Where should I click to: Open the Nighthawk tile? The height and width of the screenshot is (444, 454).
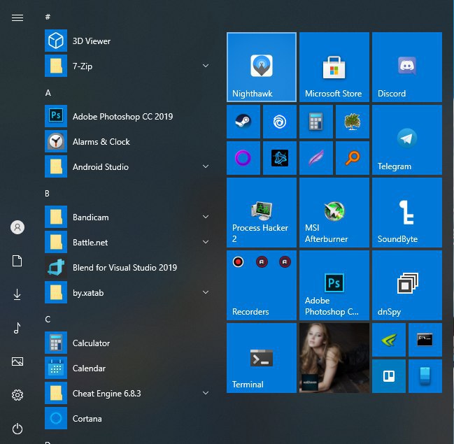tap(262, 67)
